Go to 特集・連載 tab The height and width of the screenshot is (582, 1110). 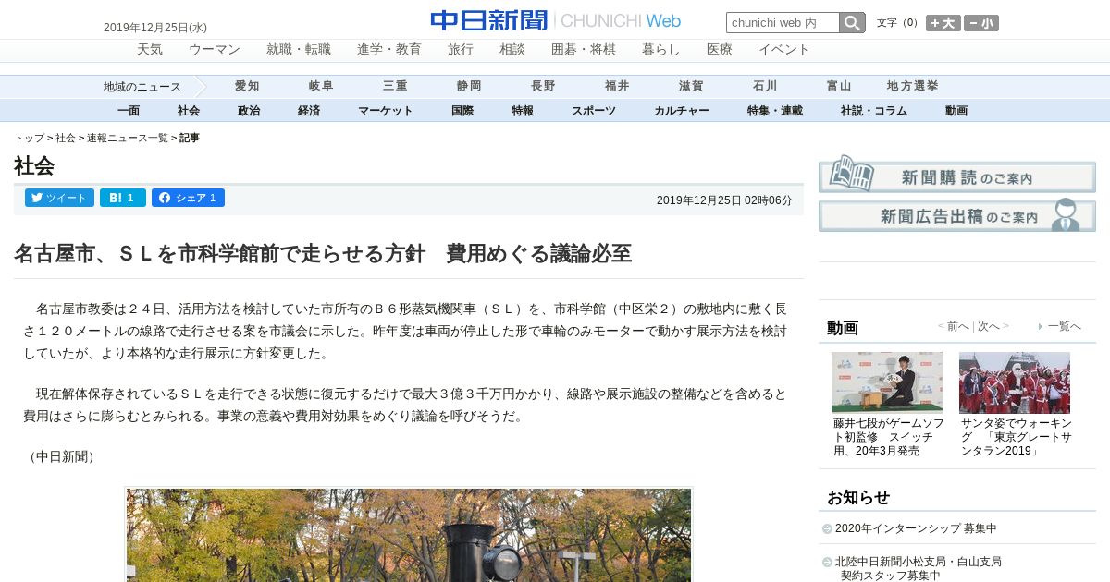point(775,111)
